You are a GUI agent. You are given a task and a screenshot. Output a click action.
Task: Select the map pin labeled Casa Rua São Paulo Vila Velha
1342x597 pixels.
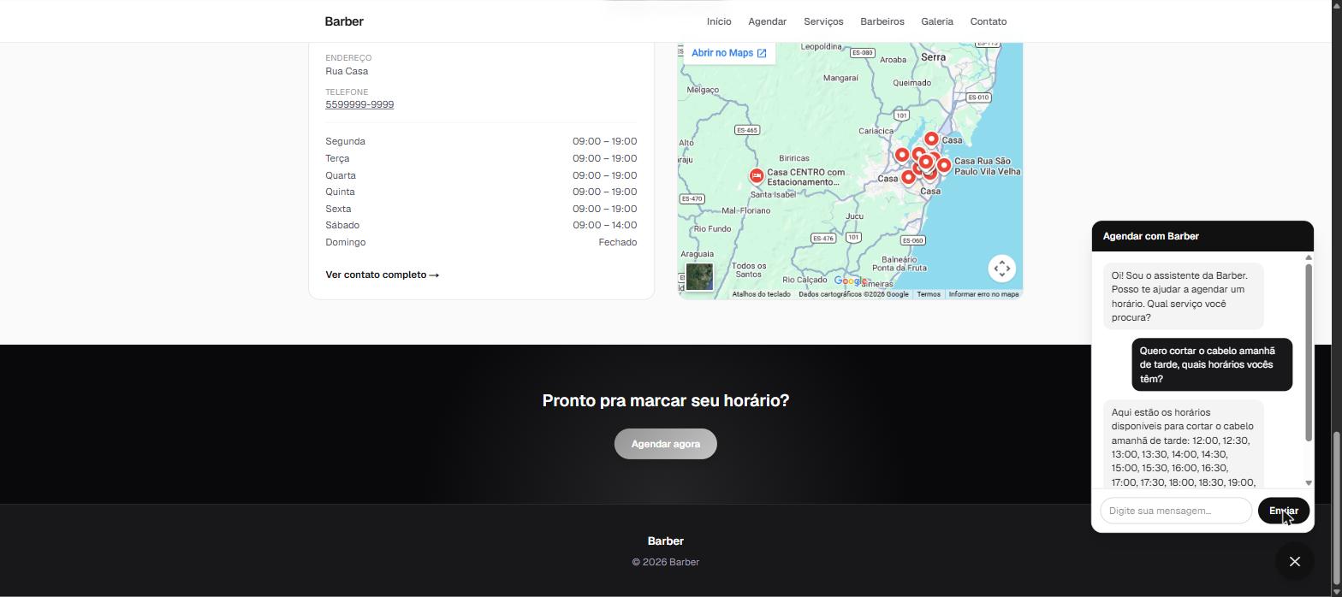pos(944,165)
